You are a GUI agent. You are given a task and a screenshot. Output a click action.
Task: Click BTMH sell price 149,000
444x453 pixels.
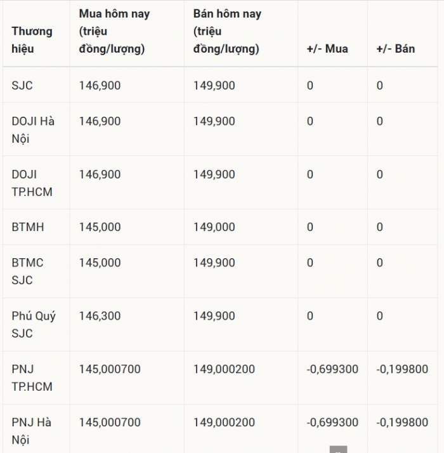coord(214,227)
